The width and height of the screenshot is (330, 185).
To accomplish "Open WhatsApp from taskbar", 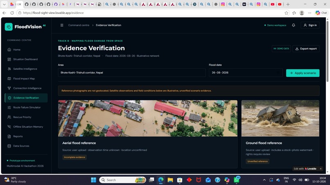I will (x=236, y=180).
